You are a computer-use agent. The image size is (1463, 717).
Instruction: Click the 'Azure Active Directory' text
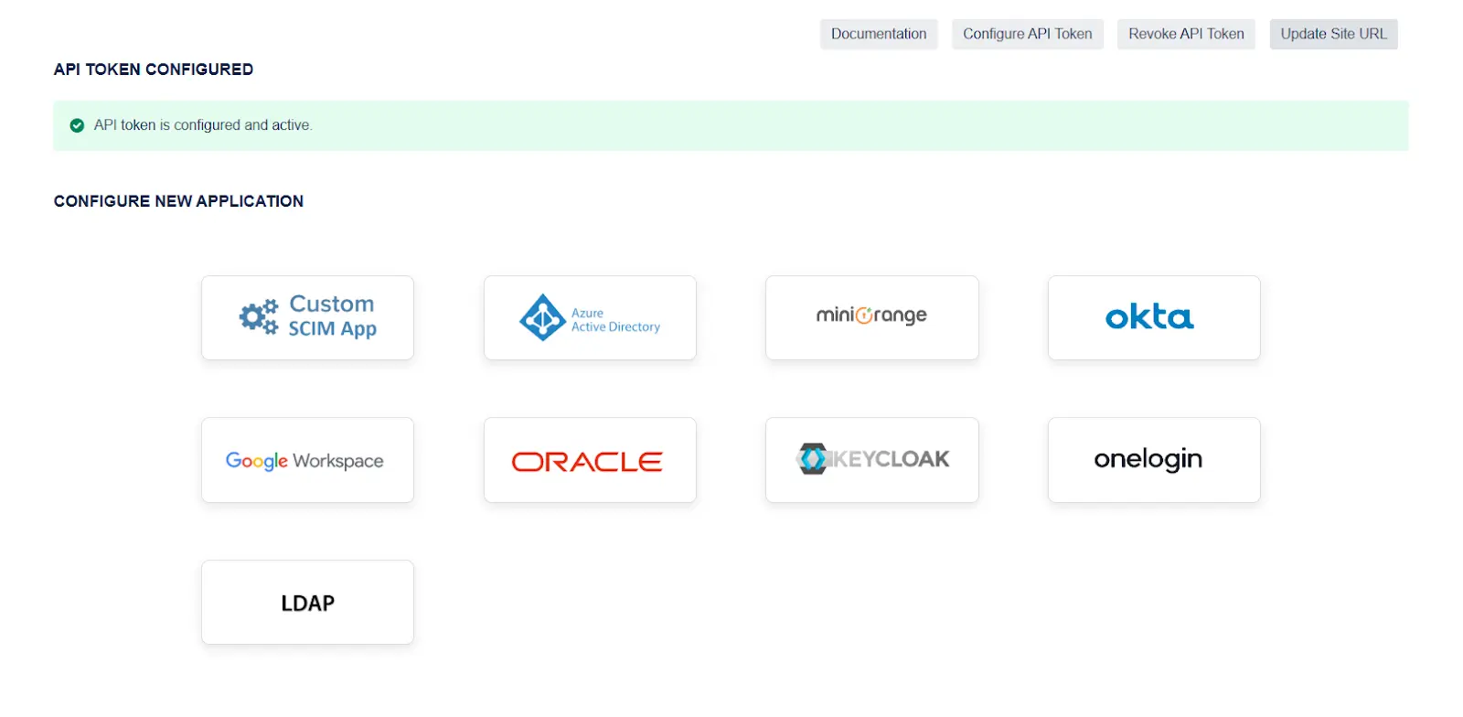tap(614, 320)
